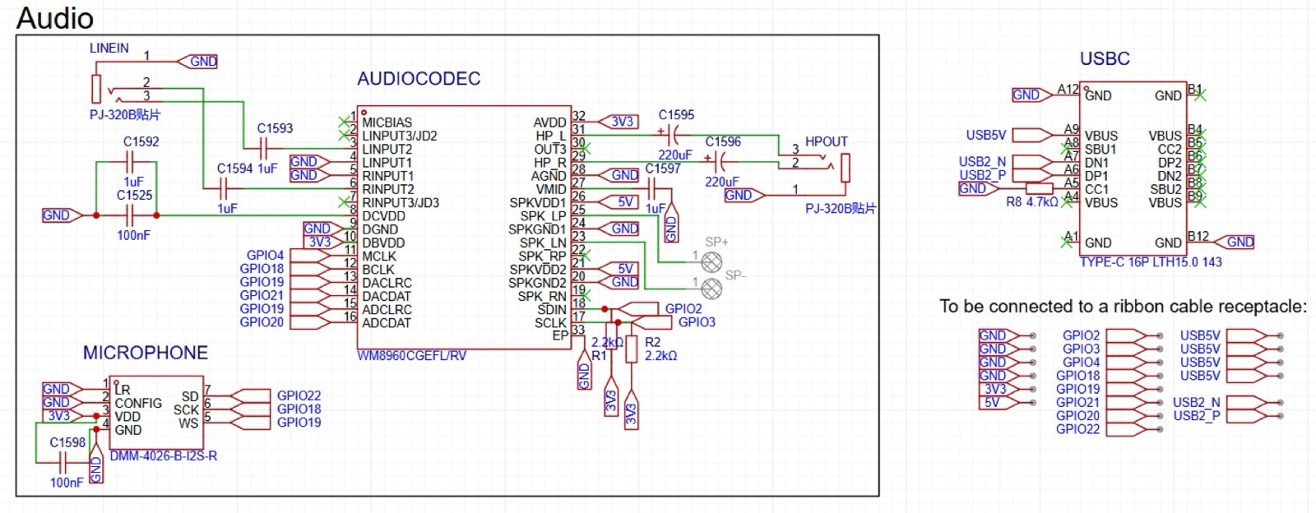1316x513 pixels.
Task: Click the VMID pin name
Action: 550,189
